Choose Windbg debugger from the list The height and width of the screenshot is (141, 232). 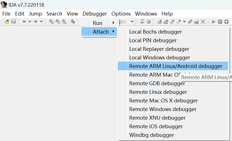151,135
